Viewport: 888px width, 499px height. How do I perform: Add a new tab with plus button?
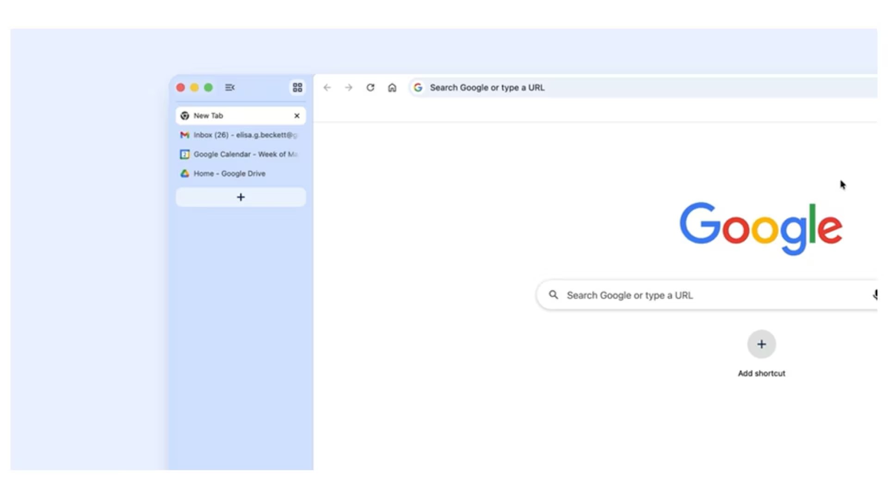pos(240,197)
